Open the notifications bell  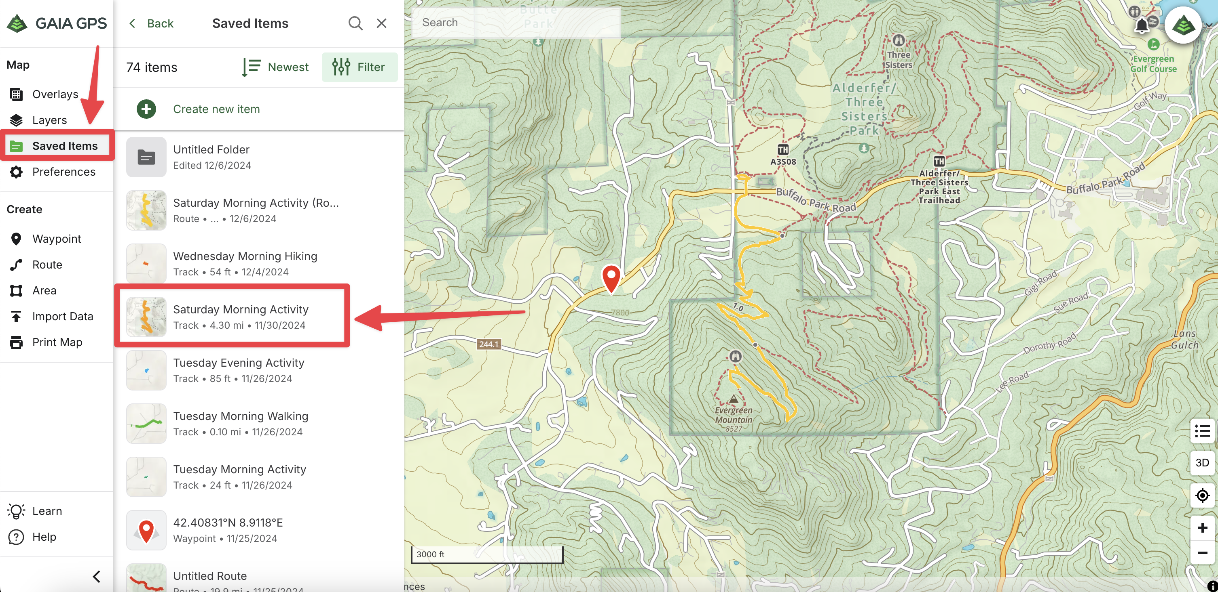[x=1142, y=25]
